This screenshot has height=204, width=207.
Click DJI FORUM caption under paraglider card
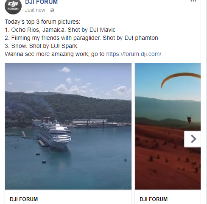154,199
